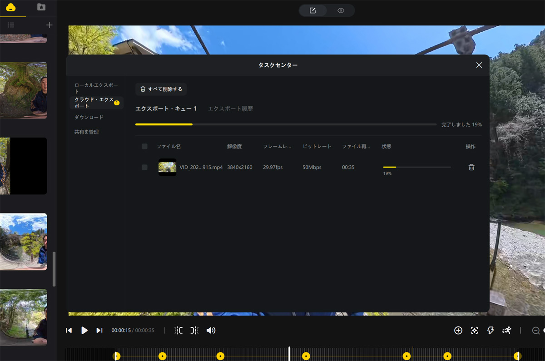Open the starred folder tab
Image resolution: width=545 pixels, height=361 pixels.
41,7
